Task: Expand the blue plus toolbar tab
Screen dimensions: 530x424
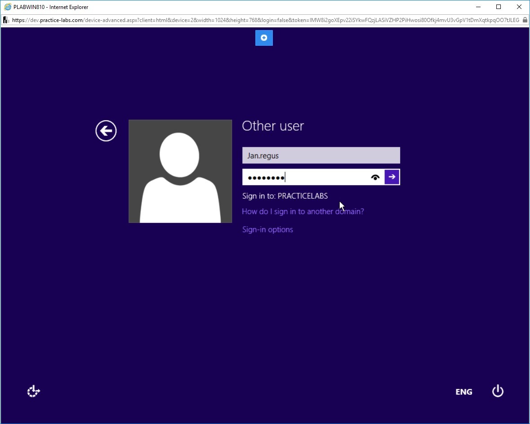Action: coord(264,38)
